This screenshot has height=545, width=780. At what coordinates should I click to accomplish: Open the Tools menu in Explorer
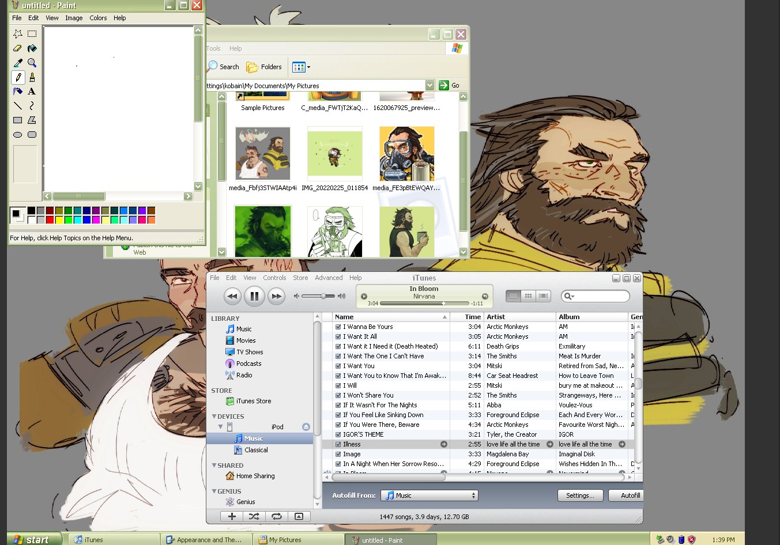point(213,48)
